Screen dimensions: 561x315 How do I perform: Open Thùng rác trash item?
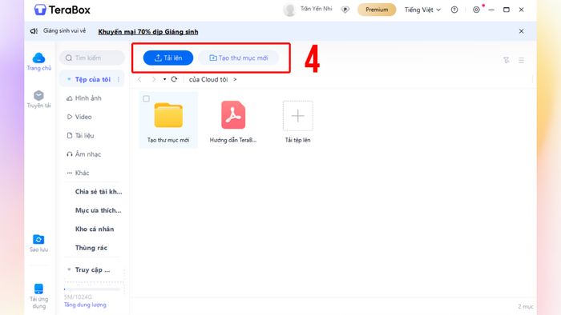91,248
